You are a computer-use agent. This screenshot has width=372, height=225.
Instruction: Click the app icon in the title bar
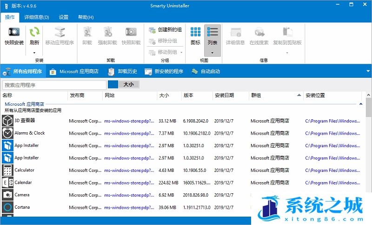(6, 6)
